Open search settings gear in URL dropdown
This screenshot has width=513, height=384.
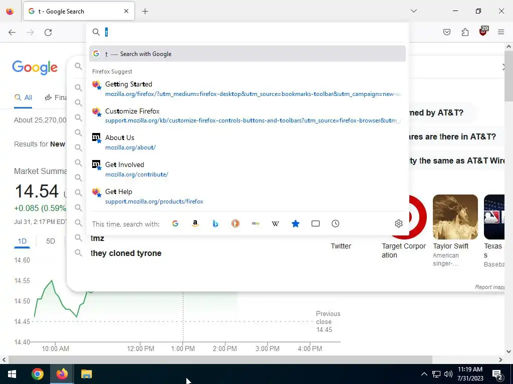(398, 223)
